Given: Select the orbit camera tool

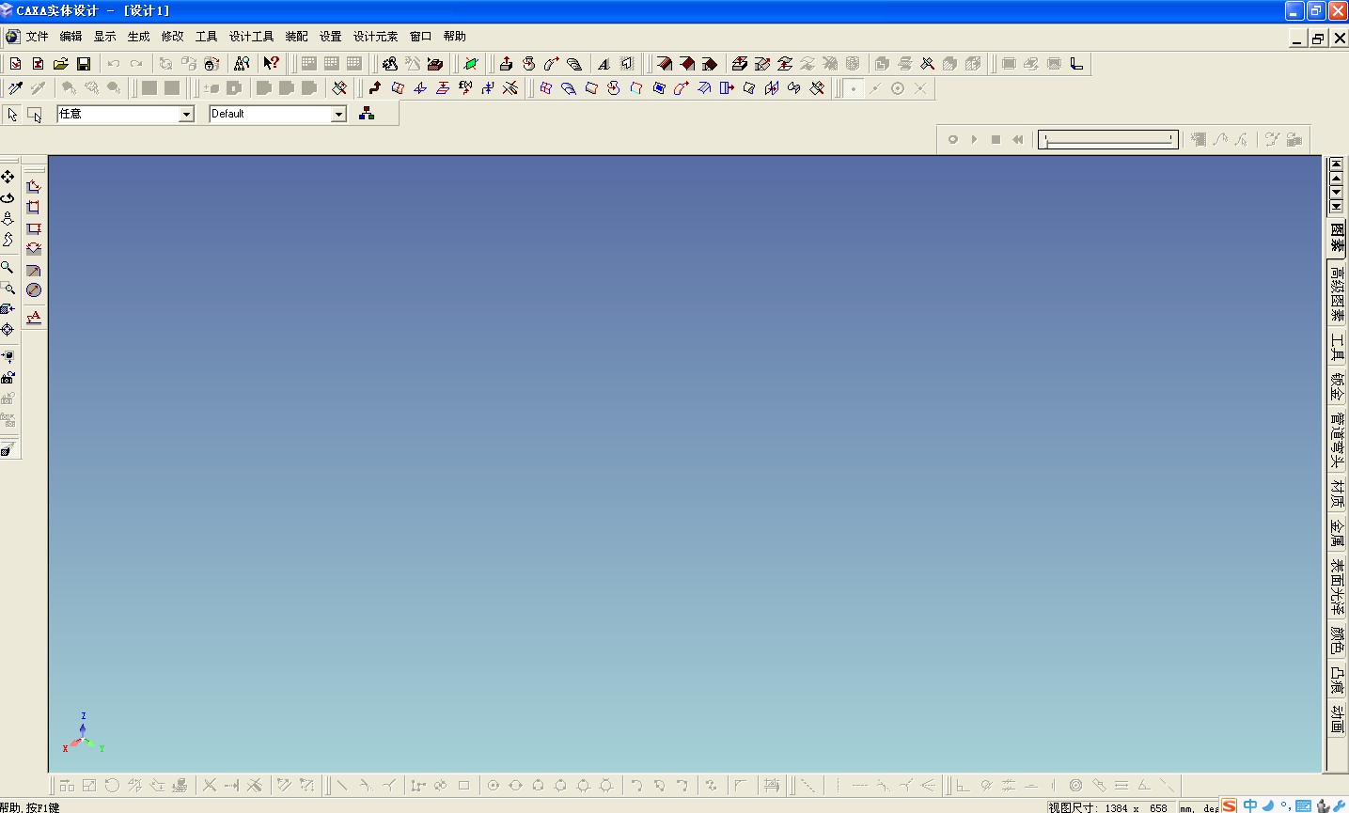Looking at the screenshot, I should click(8, 197).
